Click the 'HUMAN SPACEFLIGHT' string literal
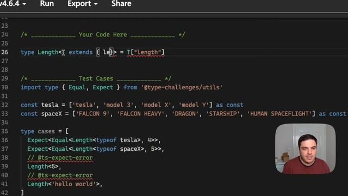The height and width of the screenshot is (196, 348). tap(279, 114)
